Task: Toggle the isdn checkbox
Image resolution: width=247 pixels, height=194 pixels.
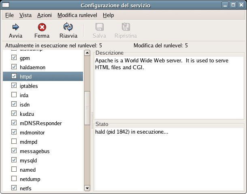Action: click(14, 104)
